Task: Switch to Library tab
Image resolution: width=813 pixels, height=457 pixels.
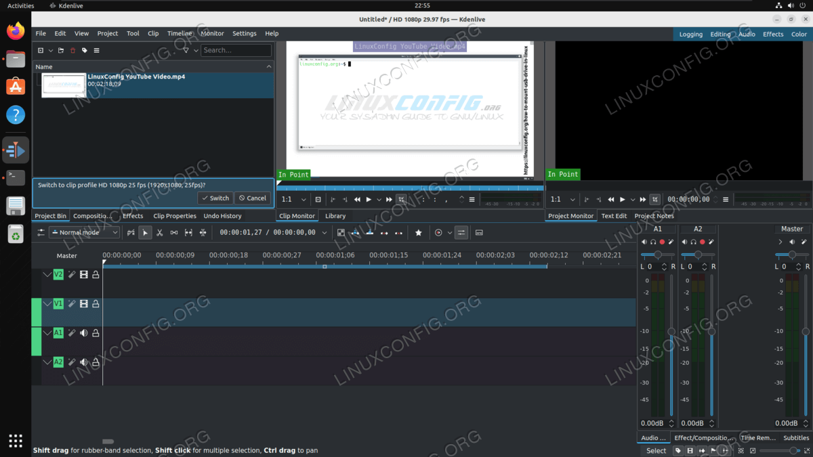Action: tap(335, 216)
